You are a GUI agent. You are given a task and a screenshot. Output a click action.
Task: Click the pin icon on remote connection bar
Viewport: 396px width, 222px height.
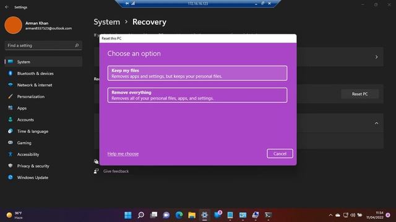127,3
